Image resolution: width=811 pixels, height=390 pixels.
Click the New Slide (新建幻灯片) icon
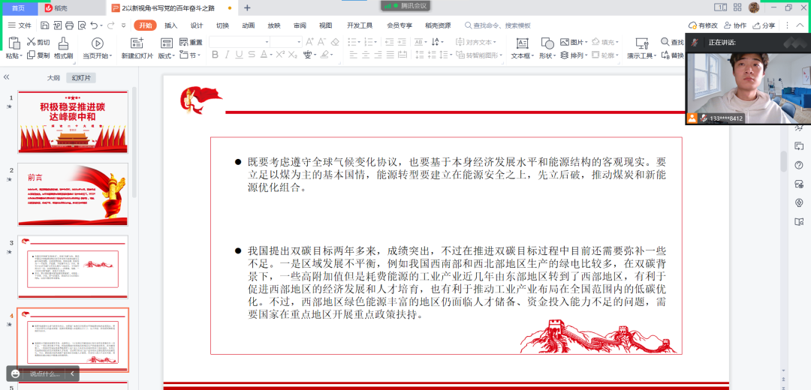click(x=137, y=43)
